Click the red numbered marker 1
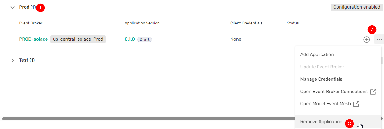Screen dimensions: 384x129 [40, 8]
